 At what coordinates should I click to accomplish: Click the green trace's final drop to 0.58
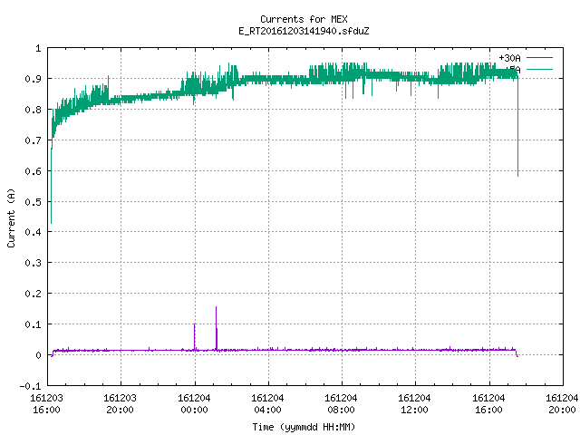coord(517,126)
